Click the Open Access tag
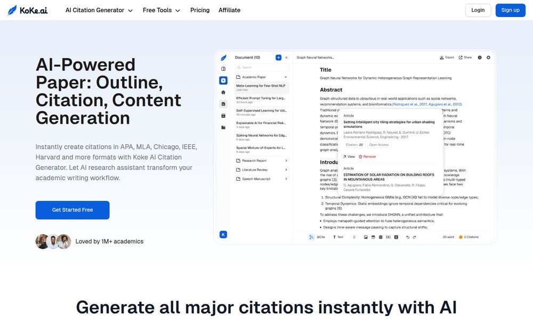The image size is (533, 333). tap(378, 145)
